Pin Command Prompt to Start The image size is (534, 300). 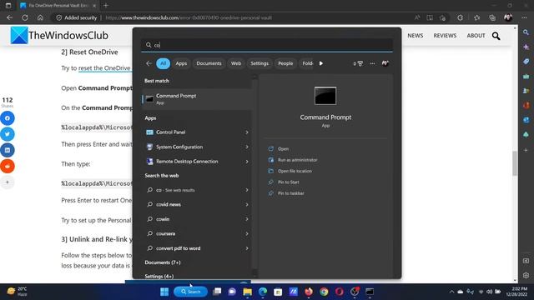pyautogui.click(x=288, y=182)
